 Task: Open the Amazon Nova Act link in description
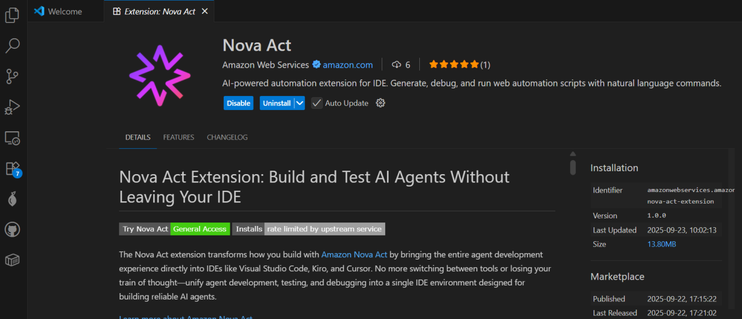pos(354,254)
